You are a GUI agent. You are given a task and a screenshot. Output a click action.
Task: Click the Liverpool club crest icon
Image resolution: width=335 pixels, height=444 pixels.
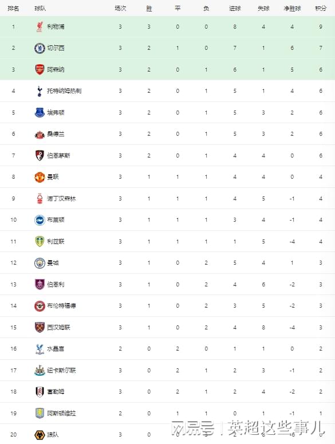coord(40,26)
